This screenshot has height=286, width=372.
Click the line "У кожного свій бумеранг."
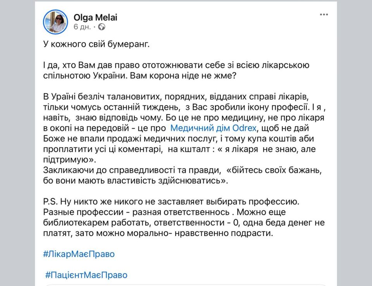pos(96,44)
